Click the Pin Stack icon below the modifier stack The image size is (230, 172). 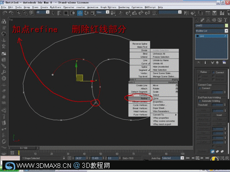click(198, 62)
